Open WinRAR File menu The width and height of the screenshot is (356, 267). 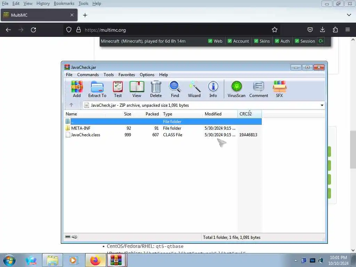point(69,75)
